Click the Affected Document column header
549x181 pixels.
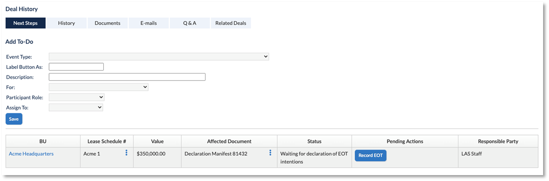pos(229,141)
